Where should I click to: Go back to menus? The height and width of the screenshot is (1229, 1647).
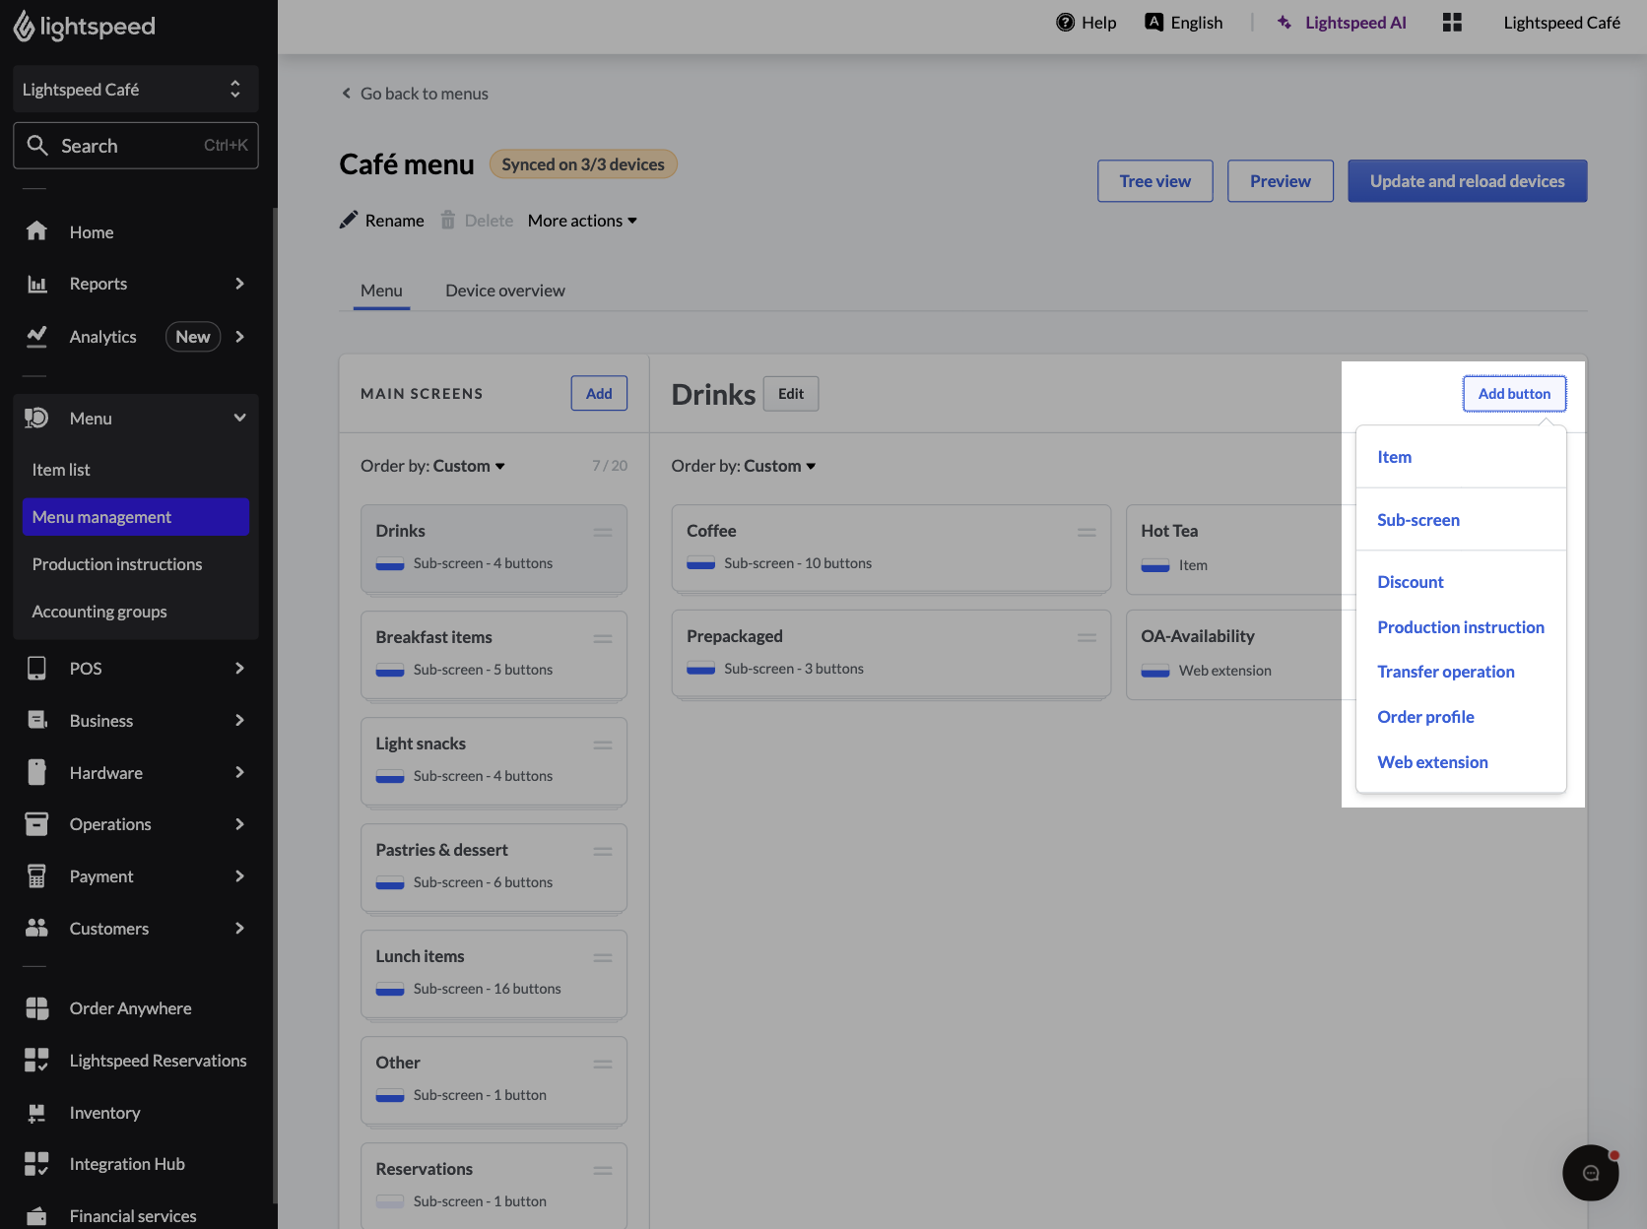tap(415, 94)
